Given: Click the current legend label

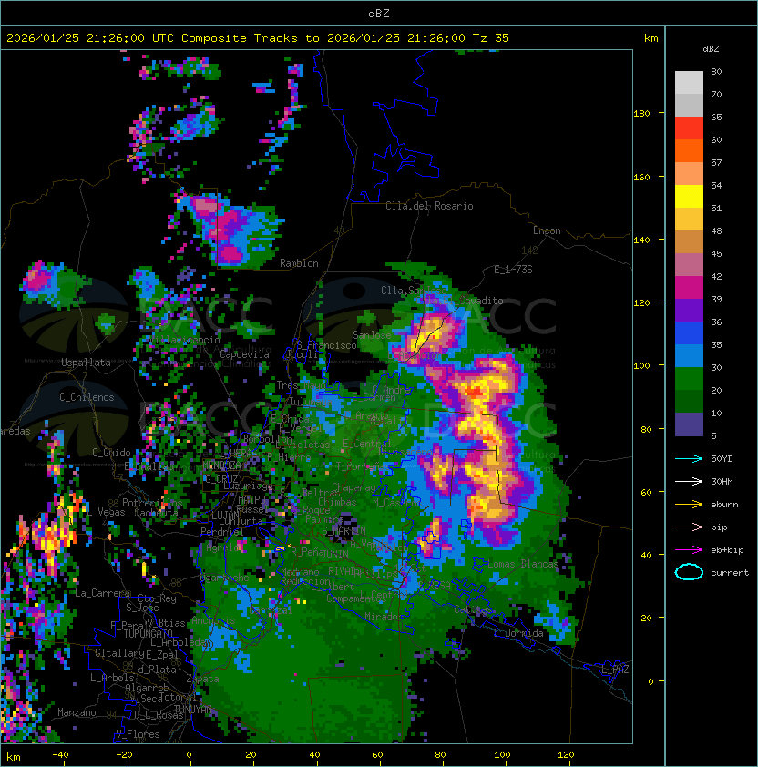Looking at the screenshot, I should pyautogui.click(x=730, y=572).
